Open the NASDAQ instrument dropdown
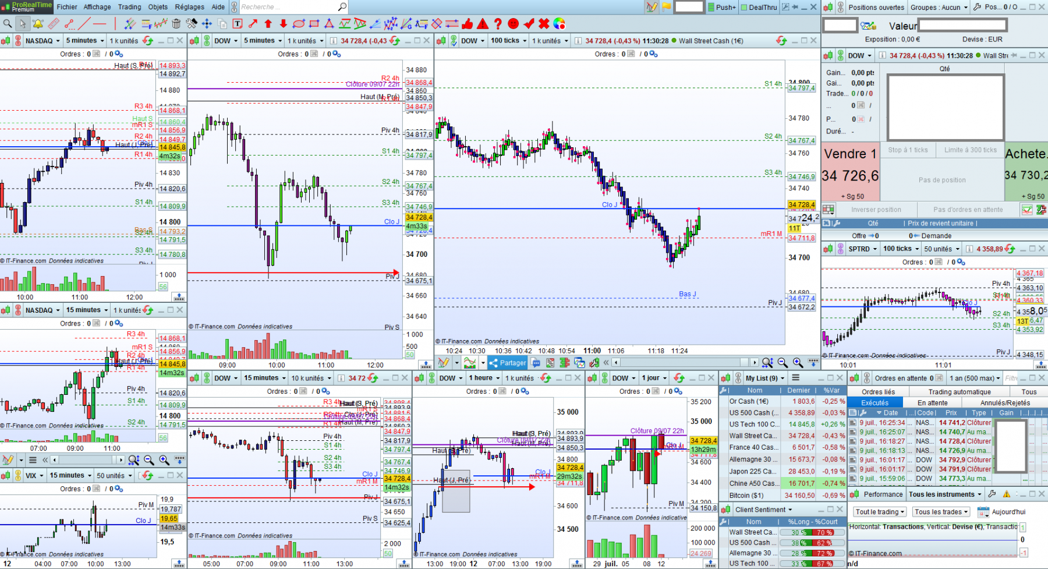The width and height of the screenshot is (1048, 569). [x=43, y=41]
